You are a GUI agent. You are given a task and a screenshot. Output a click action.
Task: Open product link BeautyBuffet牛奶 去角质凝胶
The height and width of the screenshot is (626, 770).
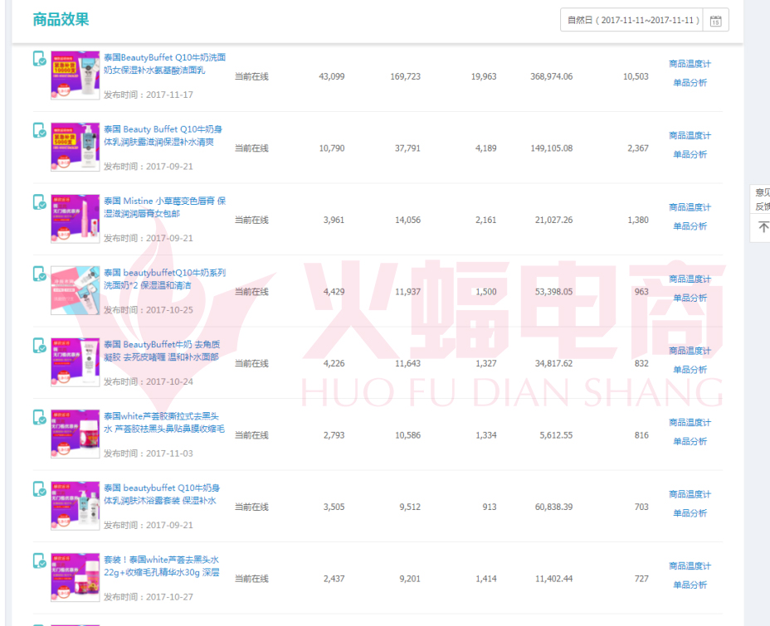click(x=162, y=350)
